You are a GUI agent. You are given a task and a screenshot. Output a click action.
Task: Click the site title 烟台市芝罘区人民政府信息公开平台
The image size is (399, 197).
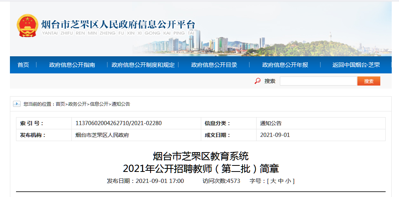click(x=118, y=25)
